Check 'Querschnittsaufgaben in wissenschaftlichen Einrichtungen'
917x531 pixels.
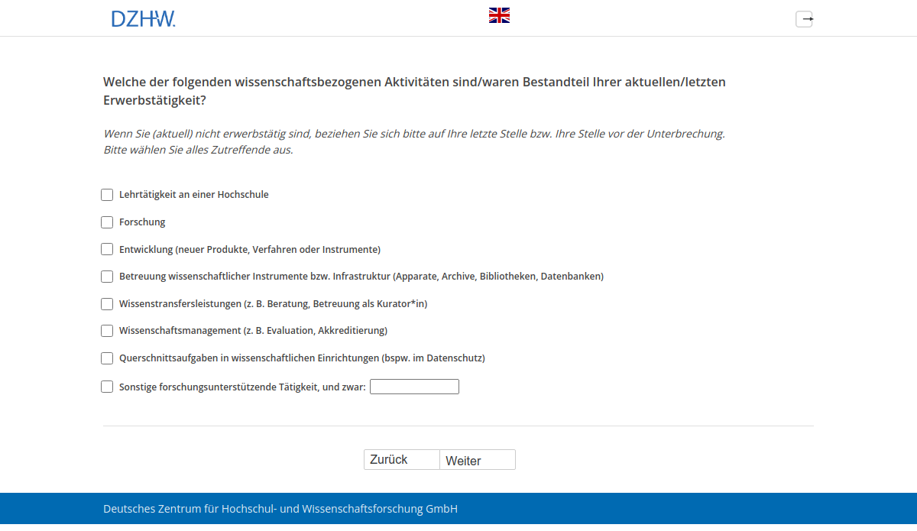(x=107, y=358)
